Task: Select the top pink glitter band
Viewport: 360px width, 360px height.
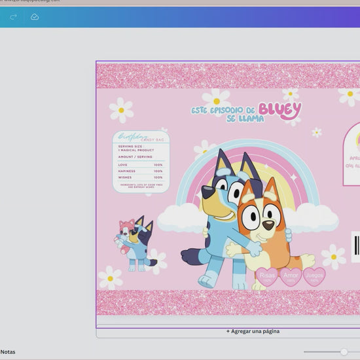Action: [x=228, y=76]
